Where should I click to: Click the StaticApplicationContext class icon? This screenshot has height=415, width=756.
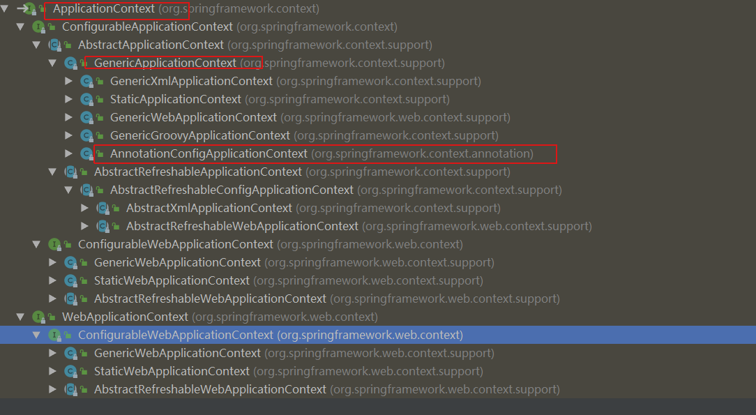tap(86, 99)
